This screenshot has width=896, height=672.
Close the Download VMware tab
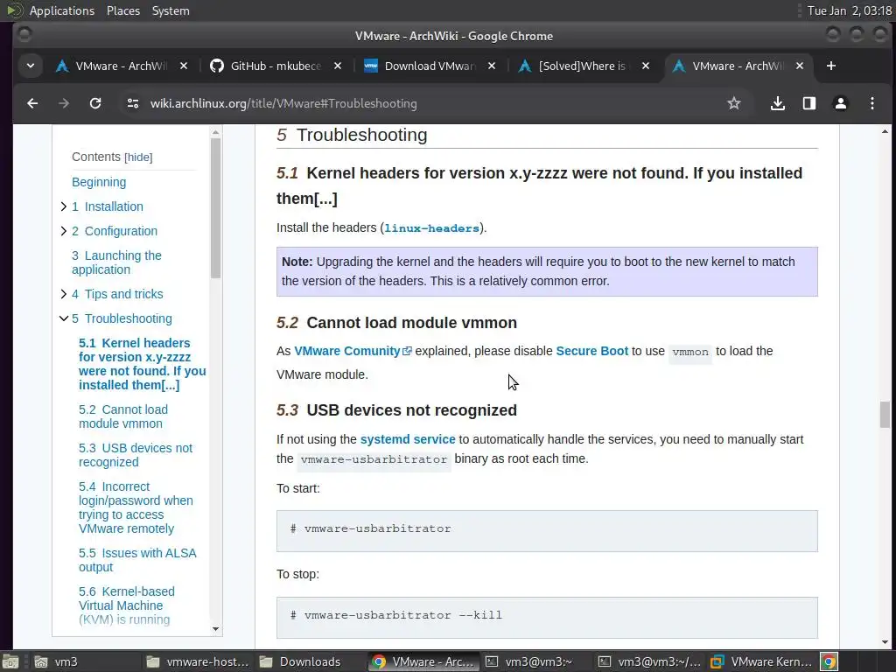[492, 66]
